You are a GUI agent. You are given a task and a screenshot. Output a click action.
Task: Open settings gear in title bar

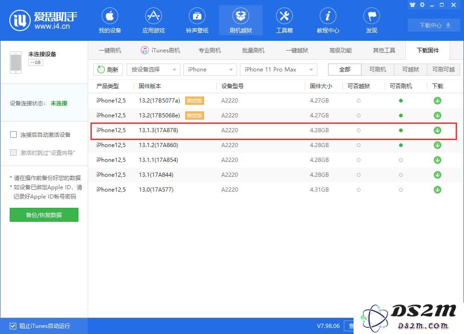[x=422, y=5]
